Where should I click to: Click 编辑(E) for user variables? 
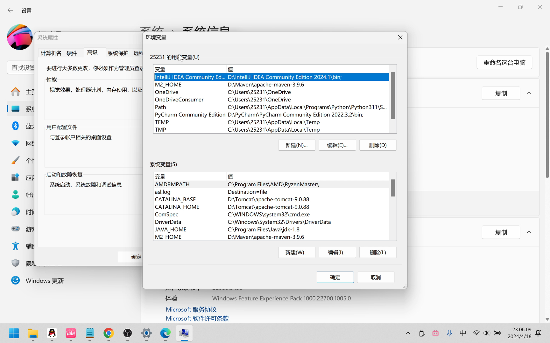coord(337,145)
